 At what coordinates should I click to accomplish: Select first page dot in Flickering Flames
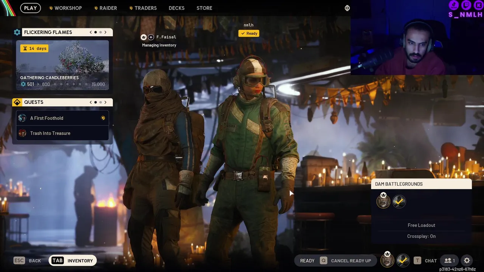(x=95, y=32)
